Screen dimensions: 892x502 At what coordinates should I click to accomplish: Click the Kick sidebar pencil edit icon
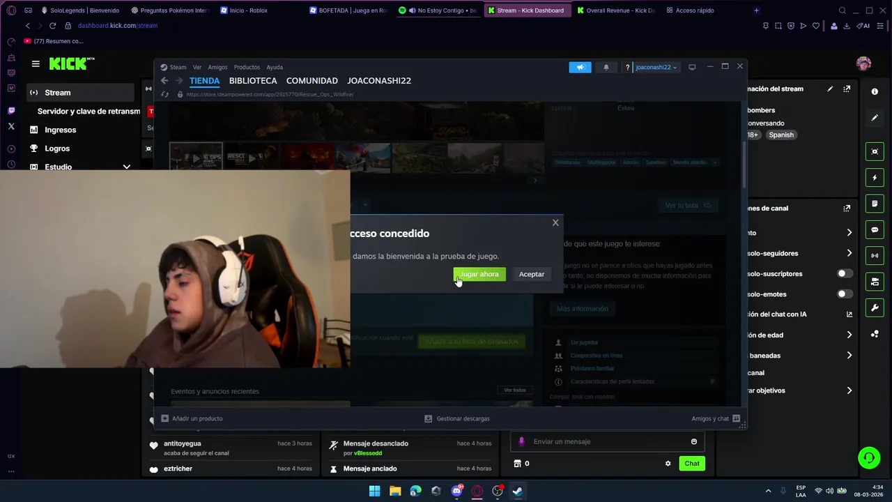click(x=875, y=118)
